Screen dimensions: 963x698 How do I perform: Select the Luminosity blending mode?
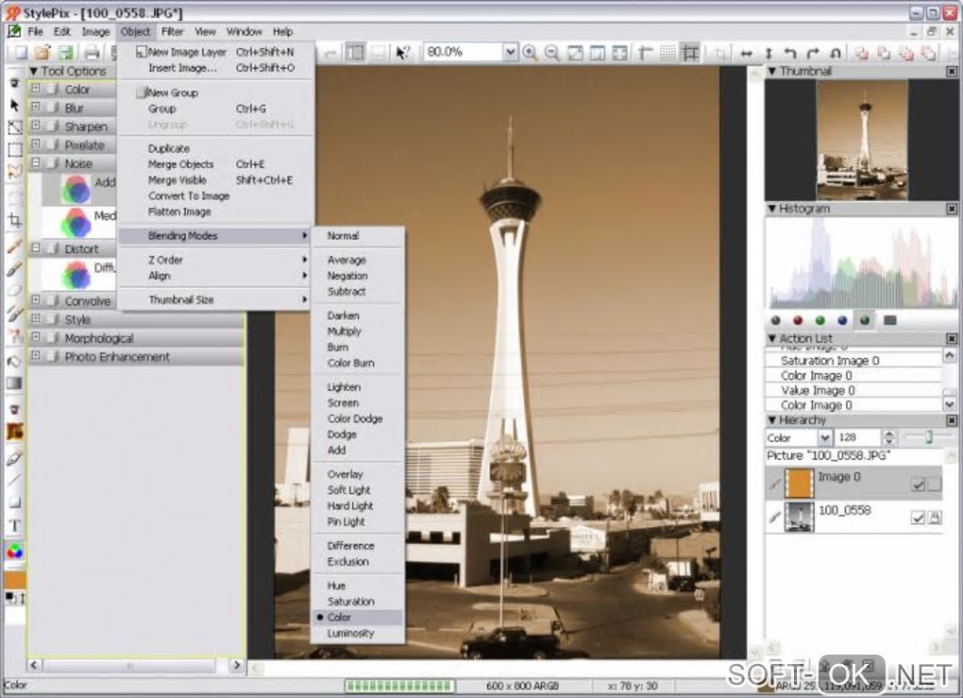coord(350,634)
